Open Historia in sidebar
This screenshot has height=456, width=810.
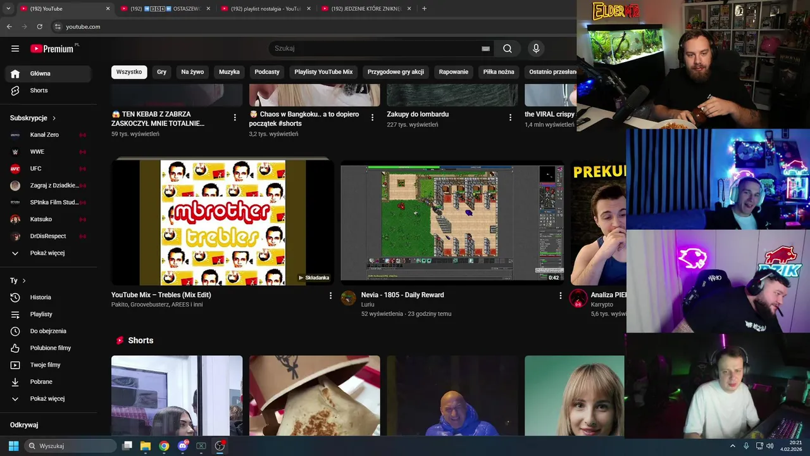48,297
